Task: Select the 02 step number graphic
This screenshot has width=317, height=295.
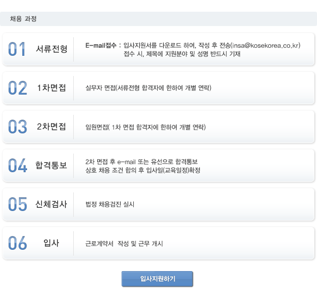Action: tap(18, 88)
